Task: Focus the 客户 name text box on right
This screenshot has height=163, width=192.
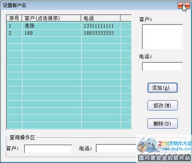Action: [x=162, y=37]
